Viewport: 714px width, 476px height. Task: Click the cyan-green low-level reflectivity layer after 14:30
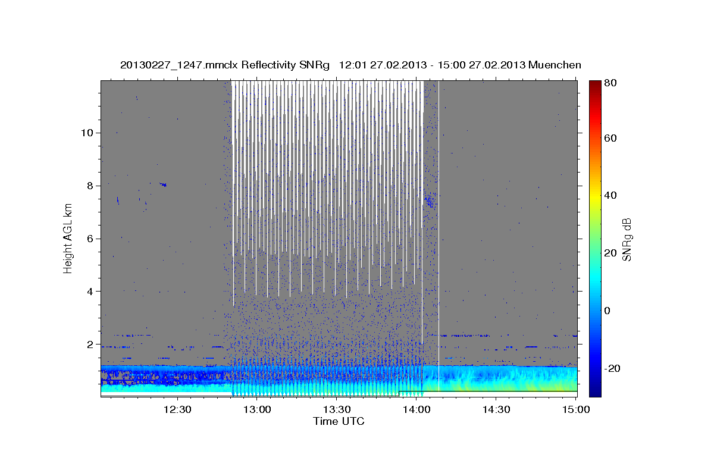pos(535,380)
